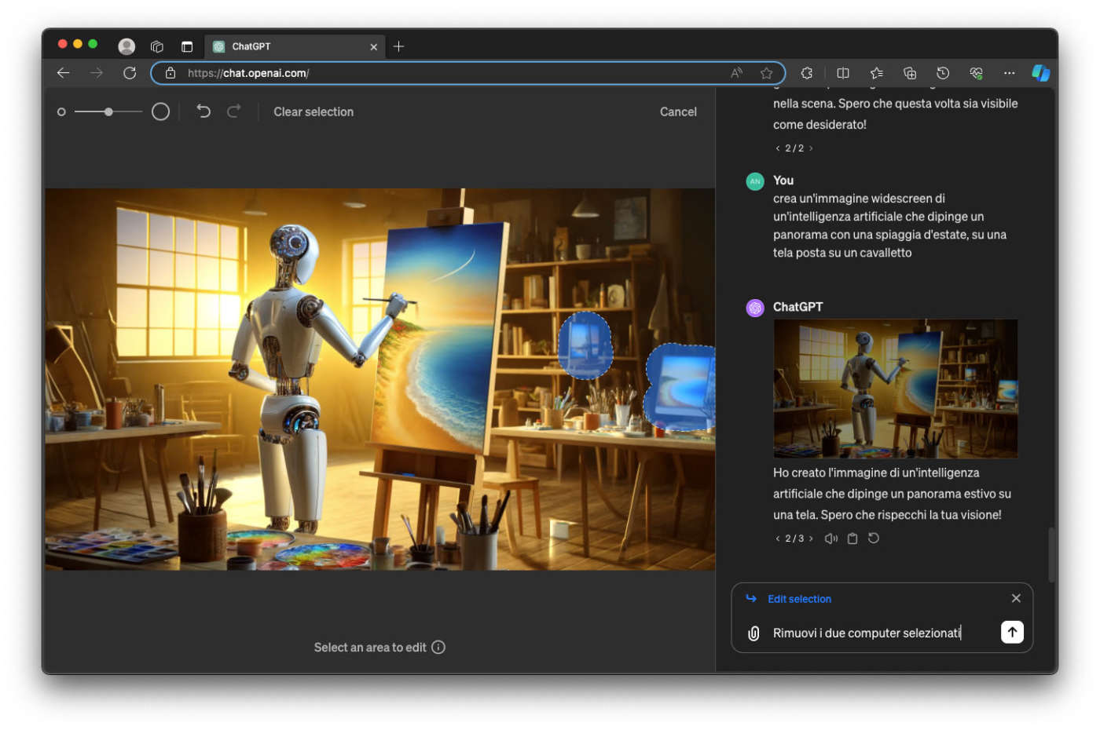Click Clear selection
The width and height of the screenshot is (1100, 730).
[313, 111]
